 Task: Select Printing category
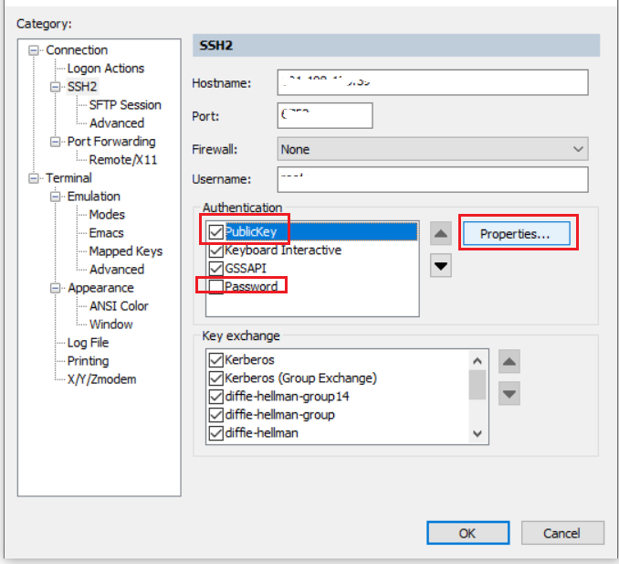point(88,361)
